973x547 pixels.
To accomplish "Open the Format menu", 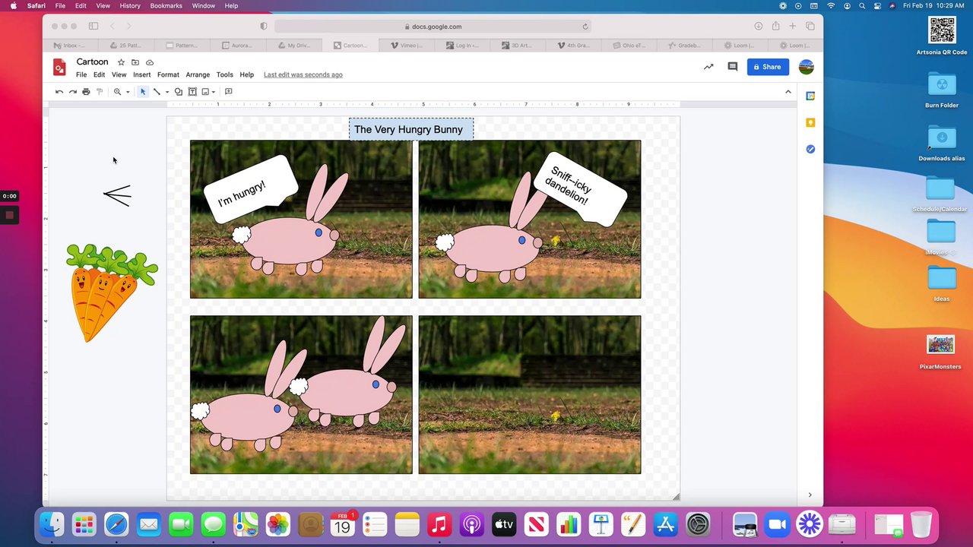I will [x=168, y=75].
